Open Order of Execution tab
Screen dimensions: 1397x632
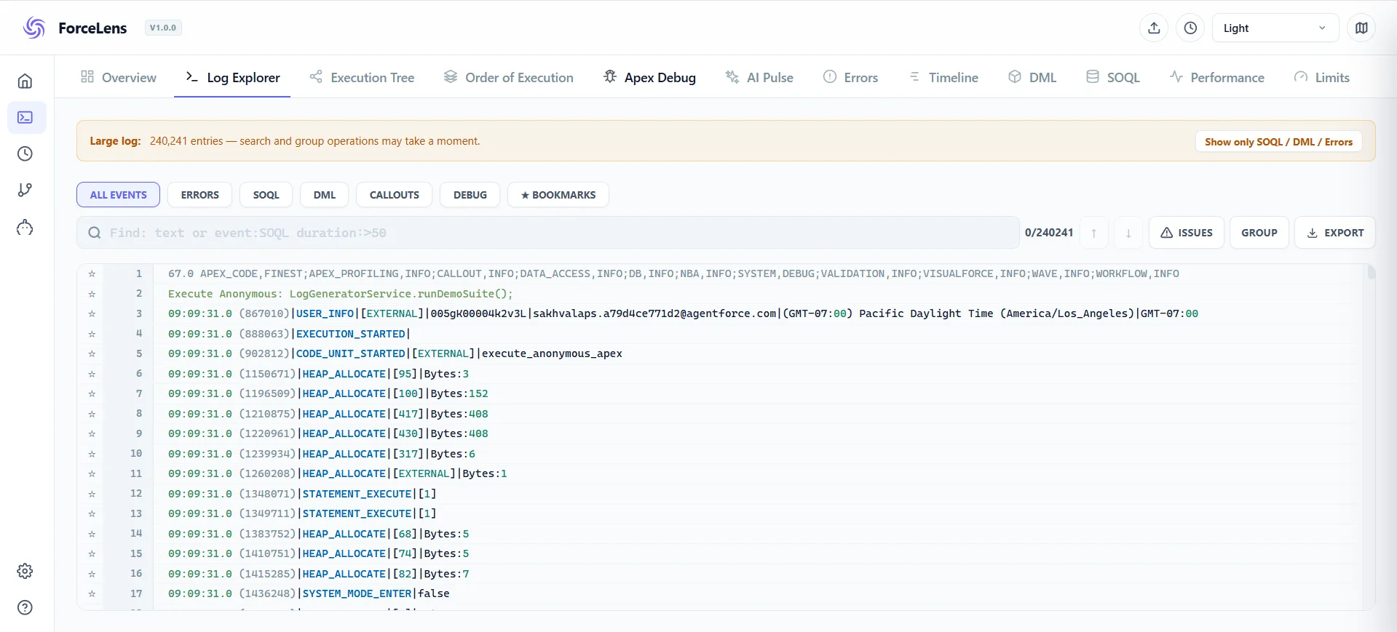click(509, 77)
